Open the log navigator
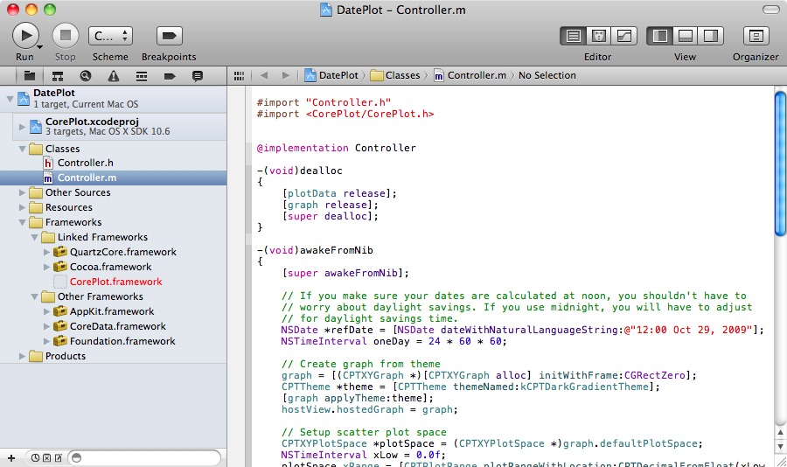 tap(198, 76)
